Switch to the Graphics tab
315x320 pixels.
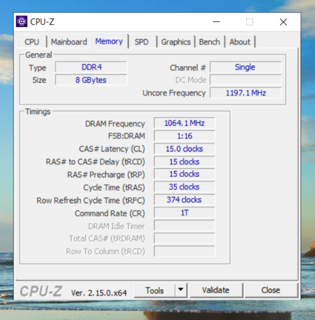click(x=176, y=42)
